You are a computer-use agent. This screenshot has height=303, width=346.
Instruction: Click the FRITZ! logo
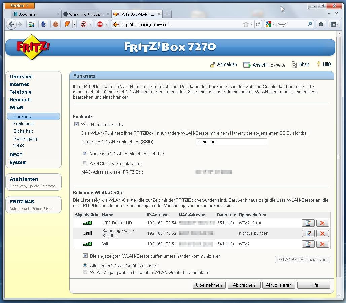click(33, 47)
